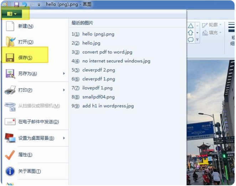Expand the 设置为桌面背景(B) submenu arrow
236x186 pixels.
[x=64, y=138]
